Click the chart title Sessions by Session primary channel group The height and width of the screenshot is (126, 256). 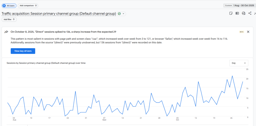[46, 63]
